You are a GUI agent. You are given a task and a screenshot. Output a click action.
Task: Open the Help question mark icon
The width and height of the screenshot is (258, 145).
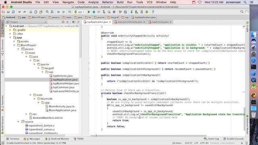pyautogui.click(x=153, y=12)
